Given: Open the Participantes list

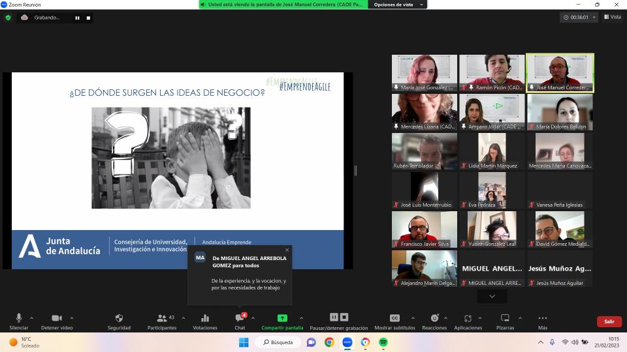Looking at the screenshot, I should [x=162, y=318].
